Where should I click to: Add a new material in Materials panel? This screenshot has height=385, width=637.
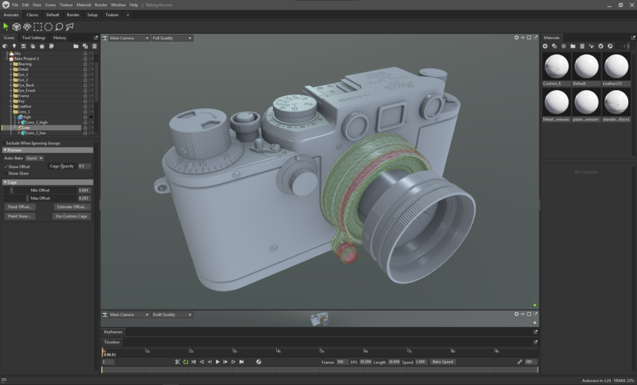pos(546,46)
